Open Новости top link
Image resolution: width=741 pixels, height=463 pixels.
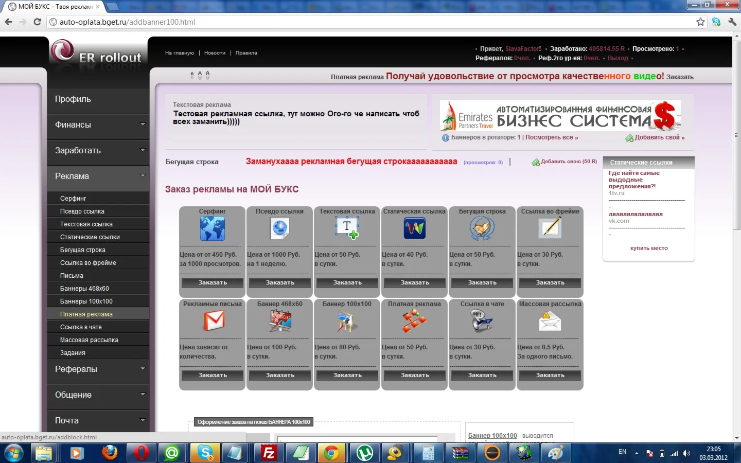pos(215,53)
